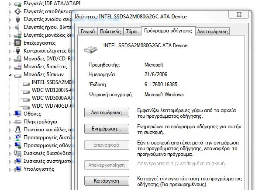
Task: Collapse the Μονάδες δίσκων node
Action: click(10, 75)
